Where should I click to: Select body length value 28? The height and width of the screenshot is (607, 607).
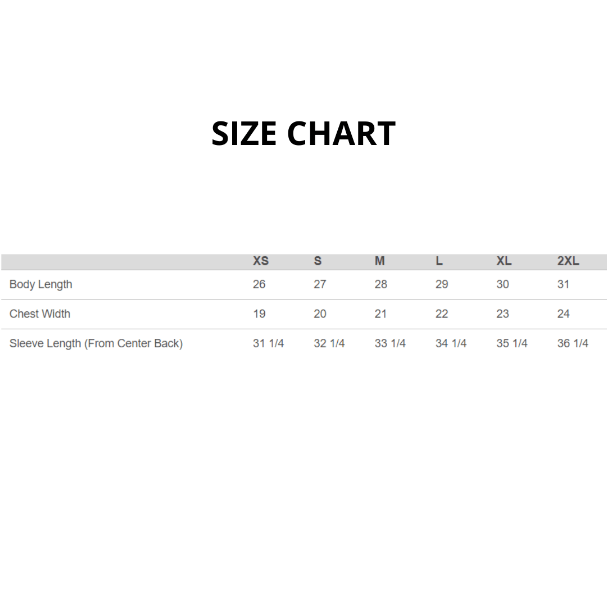381,284
